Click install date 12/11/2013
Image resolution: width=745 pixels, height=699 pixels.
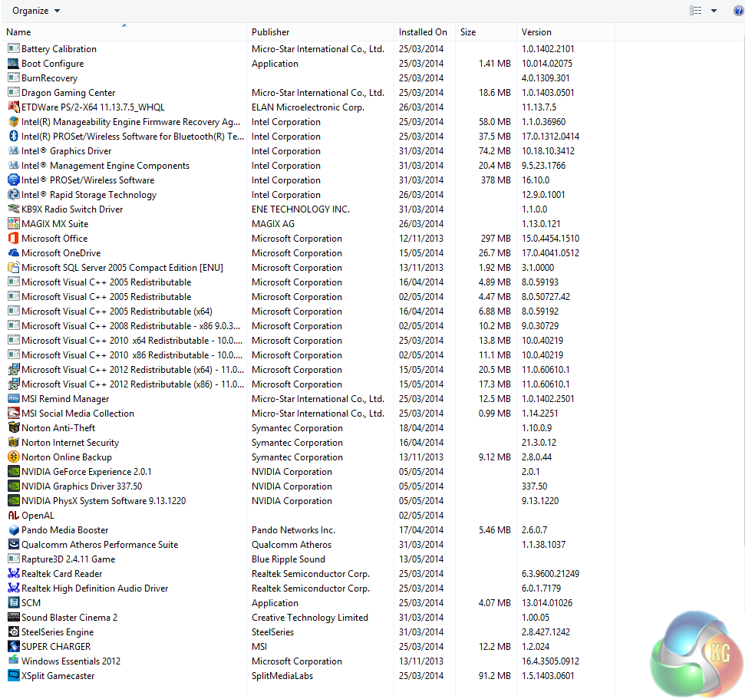tap(421, 238)
